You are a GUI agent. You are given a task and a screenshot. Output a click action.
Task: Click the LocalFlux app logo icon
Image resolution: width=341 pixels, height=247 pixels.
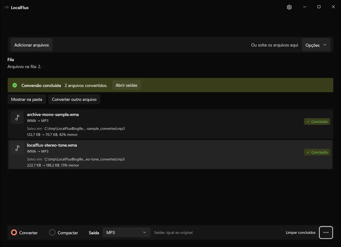pyautogui.click(x=6, y=7)
